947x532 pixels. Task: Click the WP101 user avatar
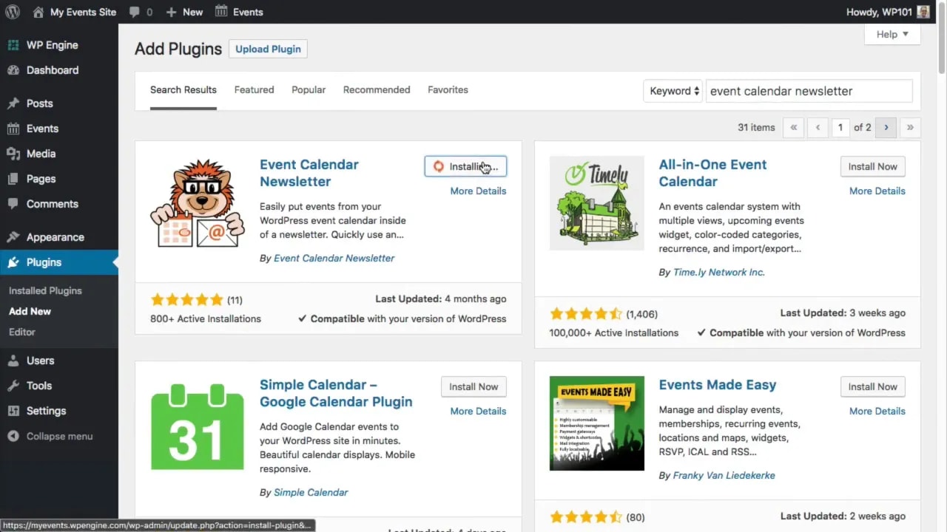click(x=923, y=12)
